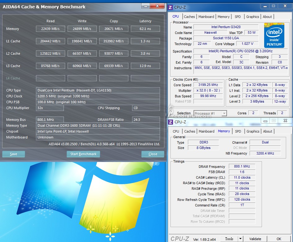Image resolution: width=293 pixels, height=242 pixels.
Task: Click the Z icon in the CPU-Z processor window title bar
Action: [170, 7]
